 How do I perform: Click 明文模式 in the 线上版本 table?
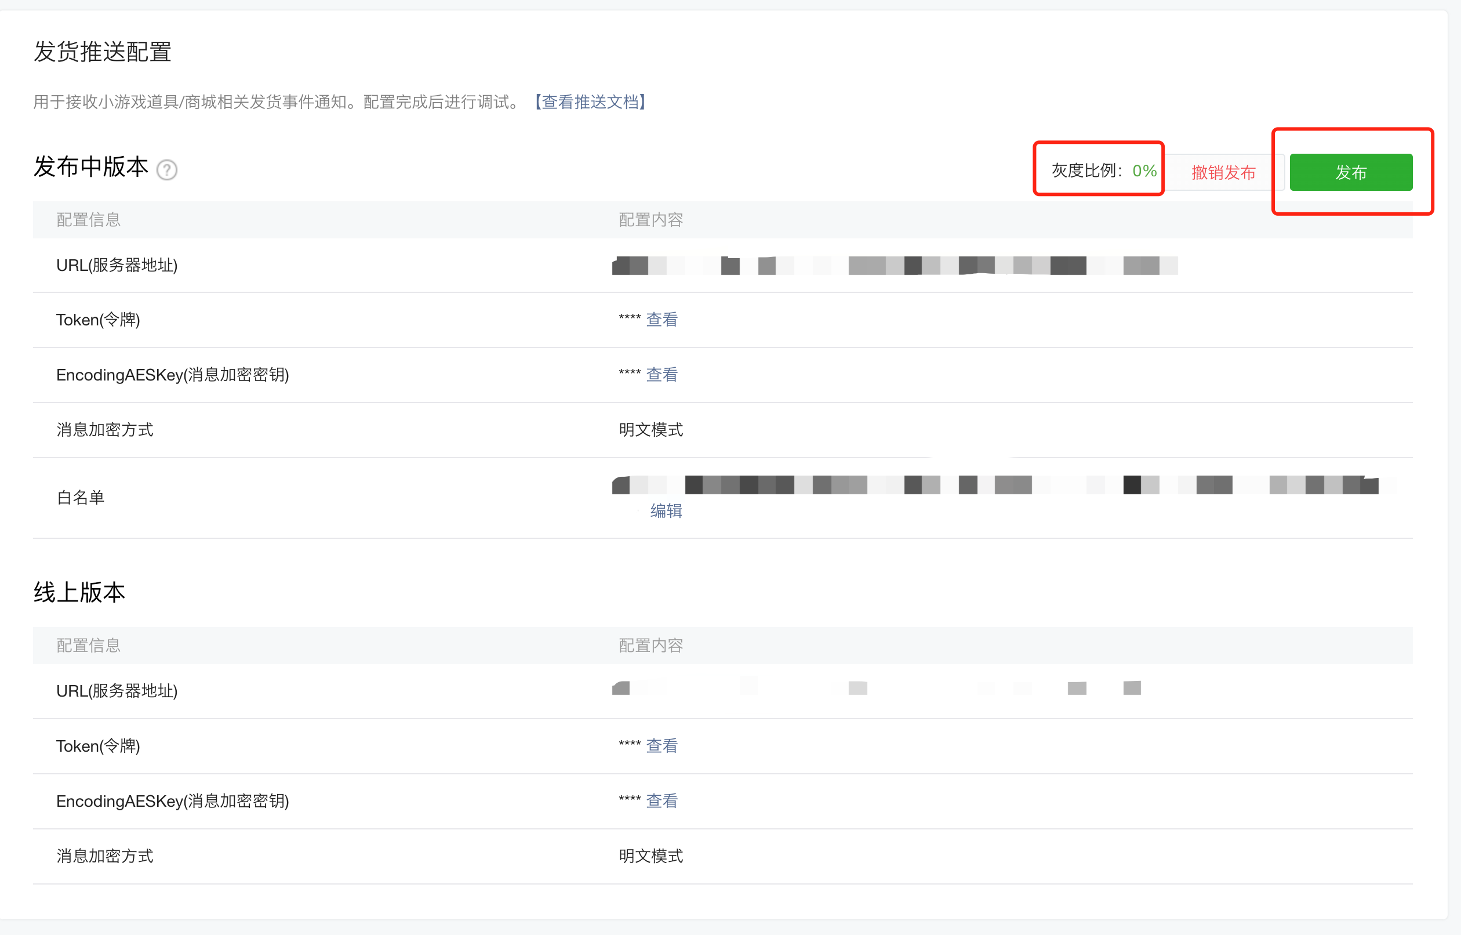[650, 856]
